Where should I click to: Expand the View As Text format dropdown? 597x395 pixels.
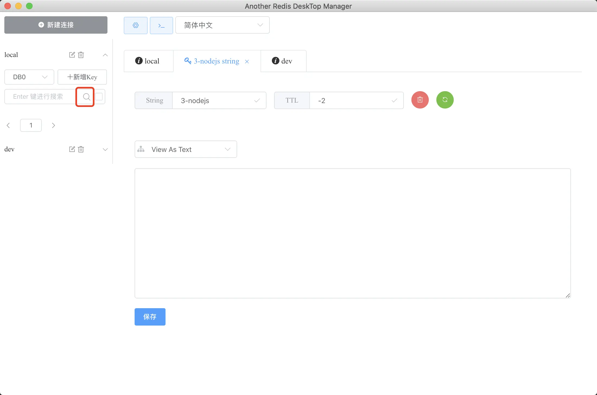pyautogui.click(x=186, y=149)
